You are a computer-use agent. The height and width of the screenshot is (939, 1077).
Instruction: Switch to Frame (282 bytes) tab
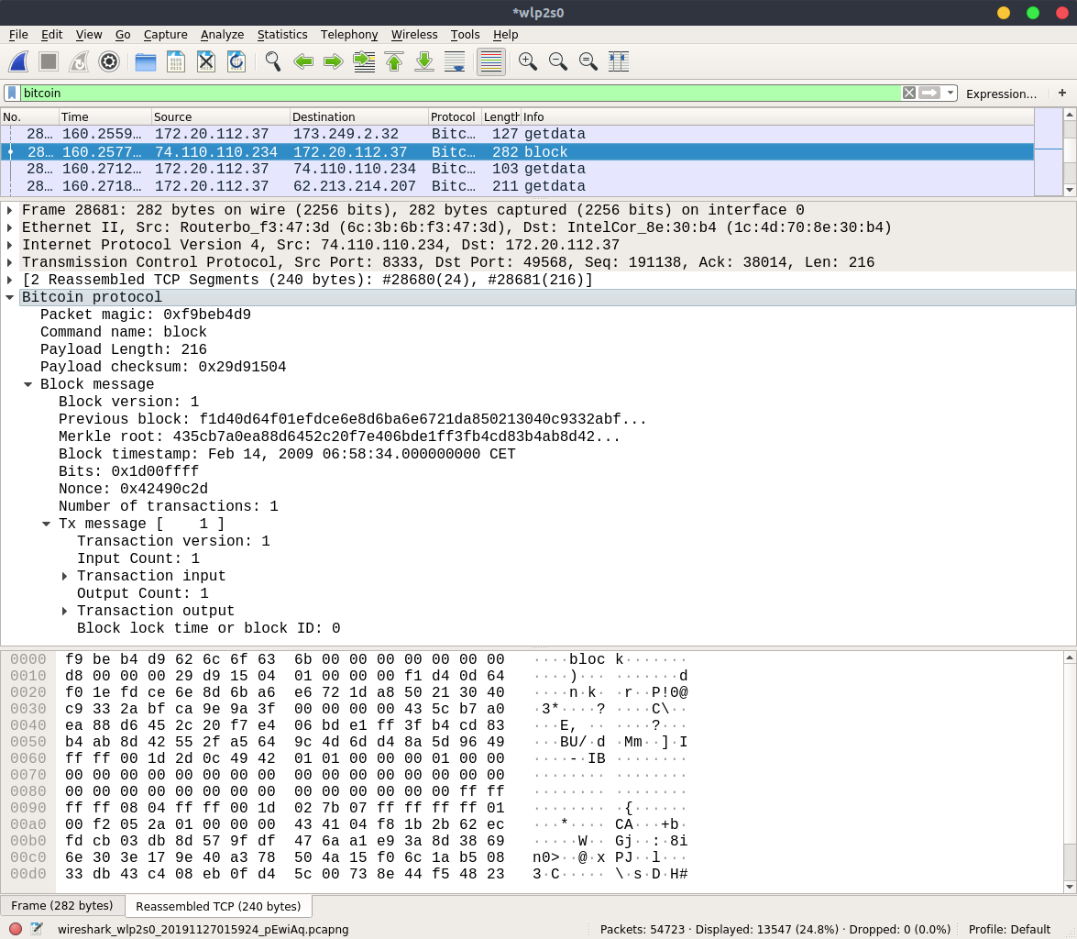[61, 905]
